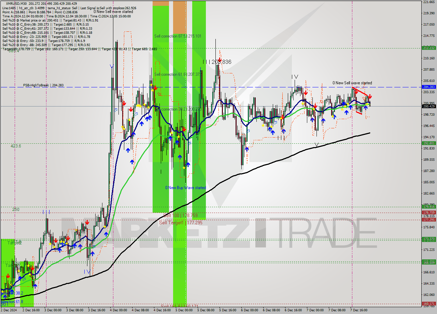Select the 'Last Signal is:Sell with stoploss:262.926' line
The width and height of the screenshot is (437, 314).
(x=109, y=8)
